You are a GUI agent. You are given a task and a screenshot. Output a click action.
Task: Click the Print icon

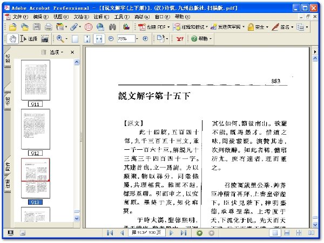pos(49,27)
